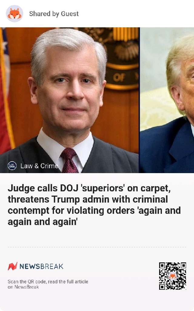The image size is (194, 311).
Task: Click the QR code's top-right finder square
Action: [x=183, y=265]
